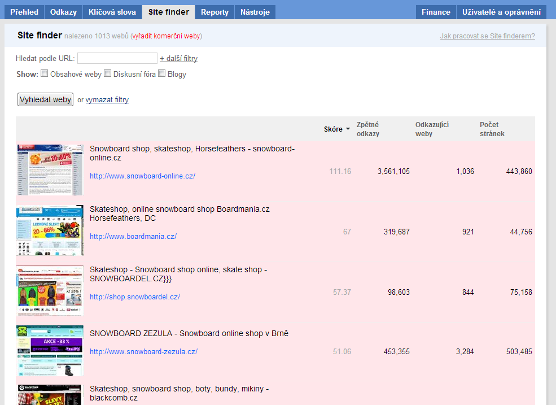Visit http://www.boardmania.cz/ link
This screenshot has height=405, width=556.
point(133,237)
